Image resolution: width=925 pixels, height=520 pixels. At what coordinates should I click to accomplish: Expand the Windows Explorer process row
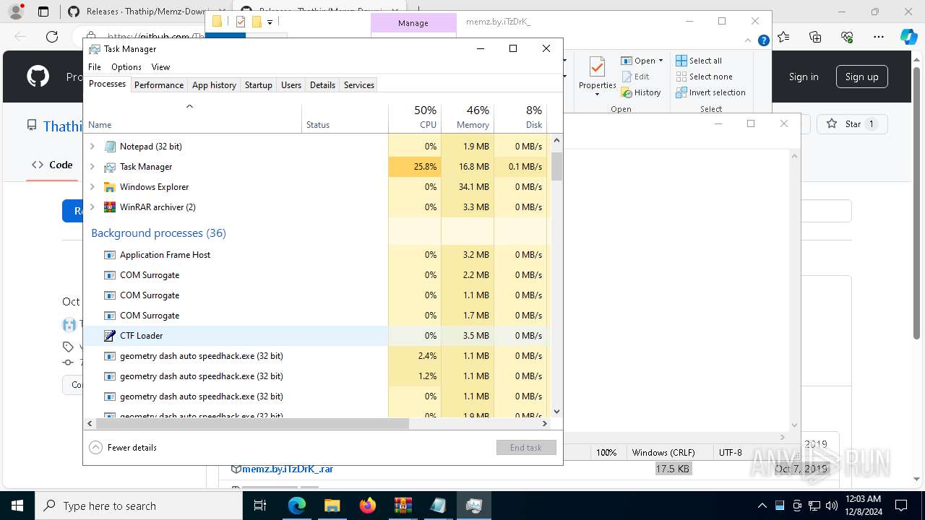tap(92, 187)
